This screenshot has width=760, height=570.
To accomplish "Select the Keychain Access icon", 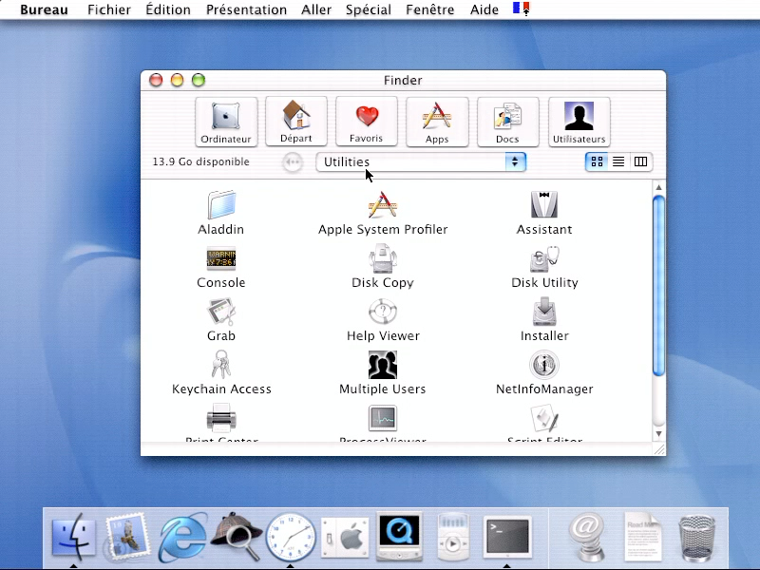I will 221,365.
